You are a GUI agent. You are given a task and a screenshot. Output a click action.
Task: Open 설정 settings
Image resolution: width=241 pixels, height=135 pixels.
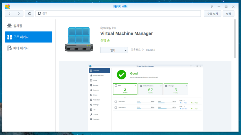point(229,14)
